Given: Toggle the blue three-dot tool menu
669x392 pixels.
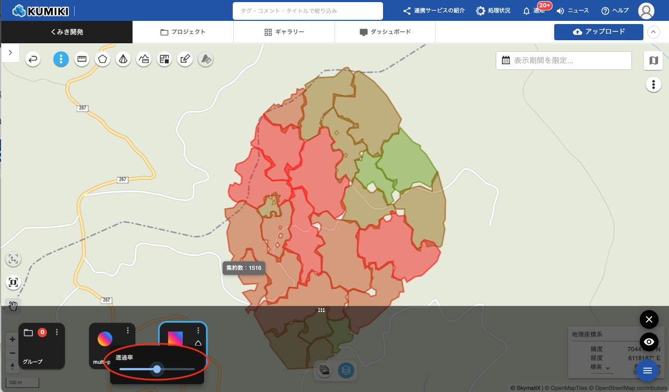Looking at the screenshot, I should [61, 60].
